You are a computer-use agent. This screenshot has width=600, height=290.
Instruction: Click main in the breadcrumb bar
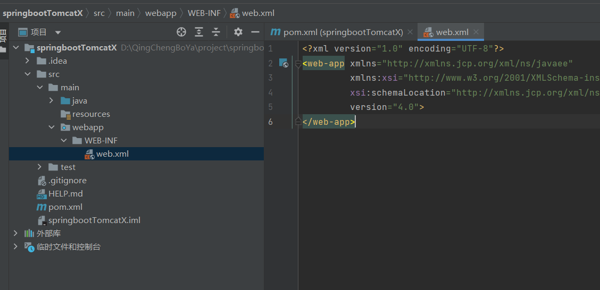(126, 13)
